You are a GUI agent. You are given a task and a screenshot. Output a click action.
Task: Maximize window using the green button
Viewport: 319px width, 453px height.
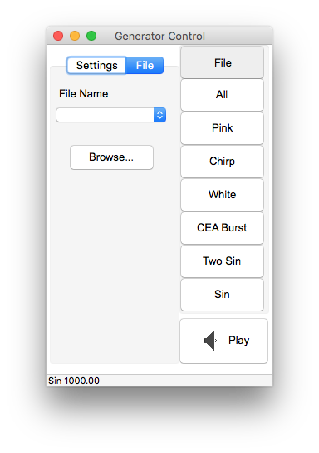click(x=92, y=36)
